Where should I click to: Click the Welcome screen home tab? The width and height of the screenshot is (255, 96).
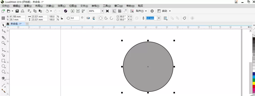point(8,24)
